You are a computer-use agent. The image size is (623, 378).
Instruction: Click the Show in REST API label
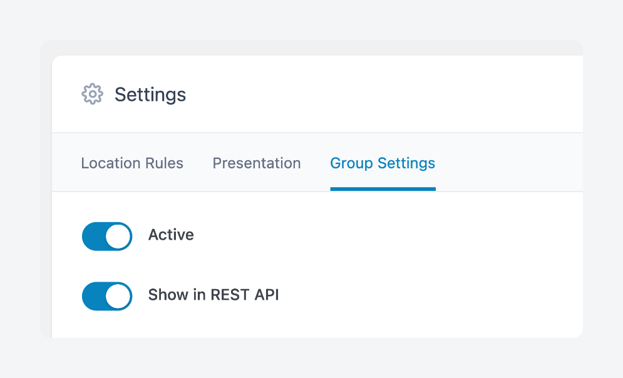click(214, 295)
